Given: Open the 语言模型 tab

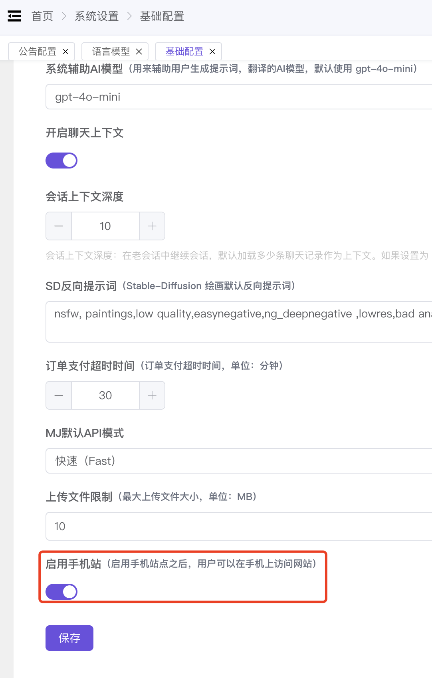Looking at the screenshot, I should 110,51.
